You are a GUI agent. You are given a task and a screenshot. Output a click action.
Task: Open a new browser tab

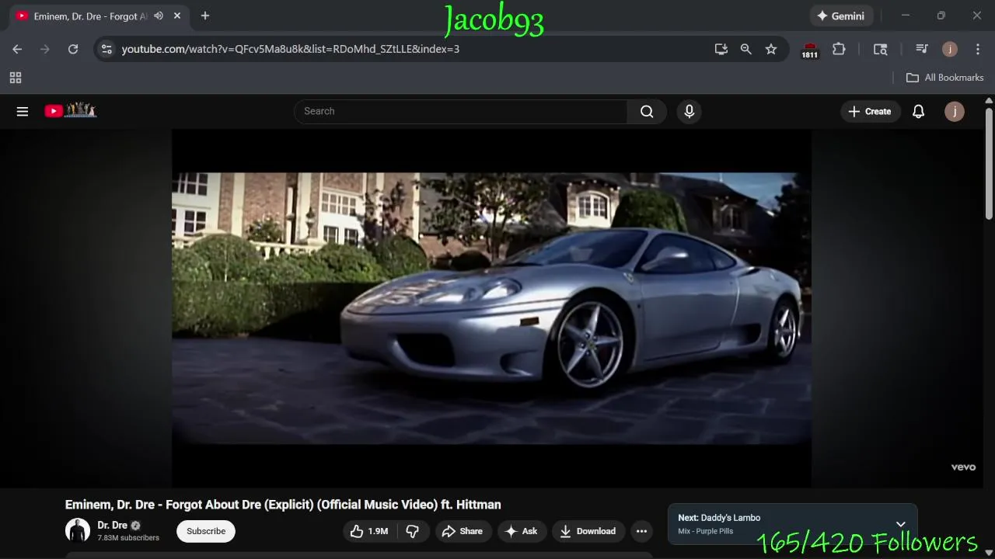205,16
